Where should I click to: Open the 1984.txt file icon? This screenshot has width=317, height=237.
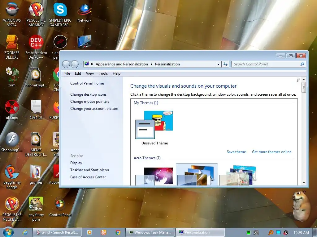click(36, 110)
